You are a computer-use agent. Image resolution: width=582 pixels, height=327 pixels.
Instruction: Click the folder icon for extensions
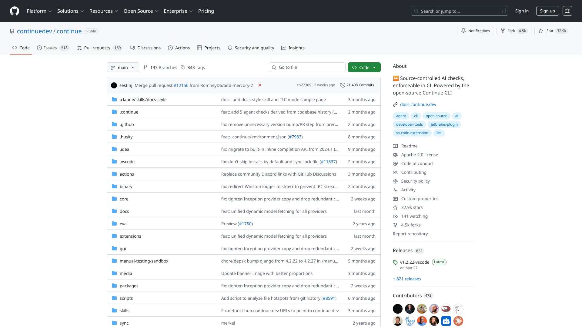114,236
